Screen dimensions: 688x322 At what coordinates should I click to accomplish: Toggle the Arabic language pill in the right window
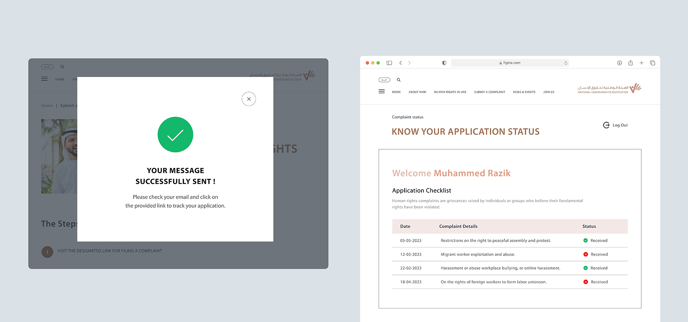384,80
